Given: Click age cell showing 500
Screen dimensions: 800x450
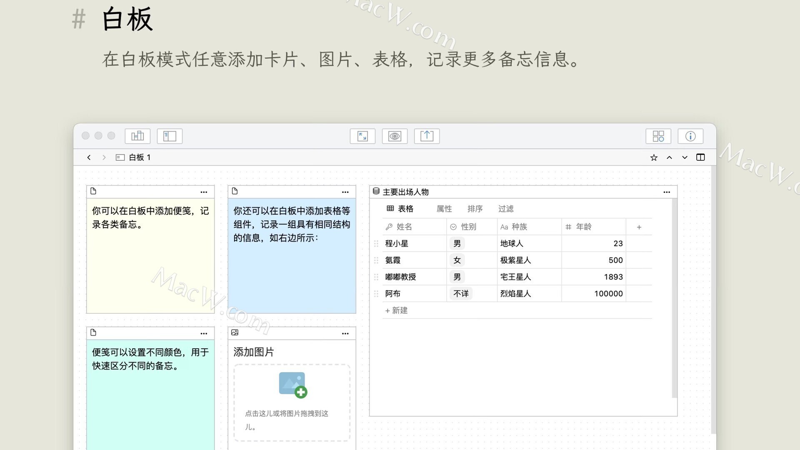Looking at the screenshot, I should tap(594, 260).
